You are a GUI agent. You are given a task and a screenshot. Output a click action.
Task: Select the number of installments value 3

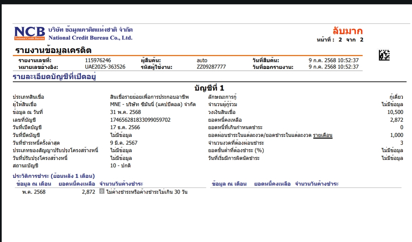click(x=402, y=143)
